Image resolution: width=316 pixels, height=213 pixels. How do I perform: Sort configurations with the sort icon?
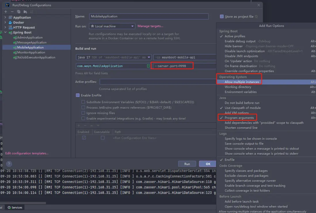pos(32,12)
